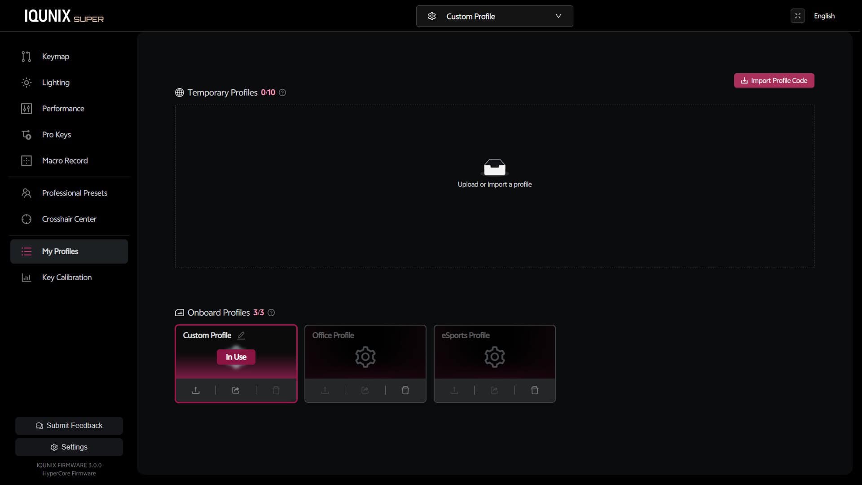Go to Lighting settings
Viewport: 862px width, 485px height.
point(69,83)
